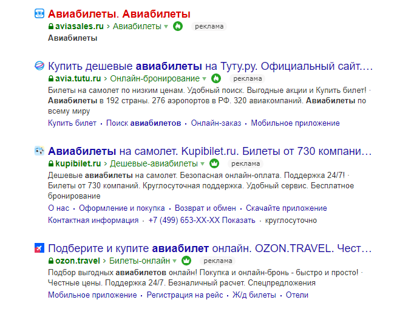Click the Tutu.ru favicon icon
The image size is (397, 311).
pos(39,66)
